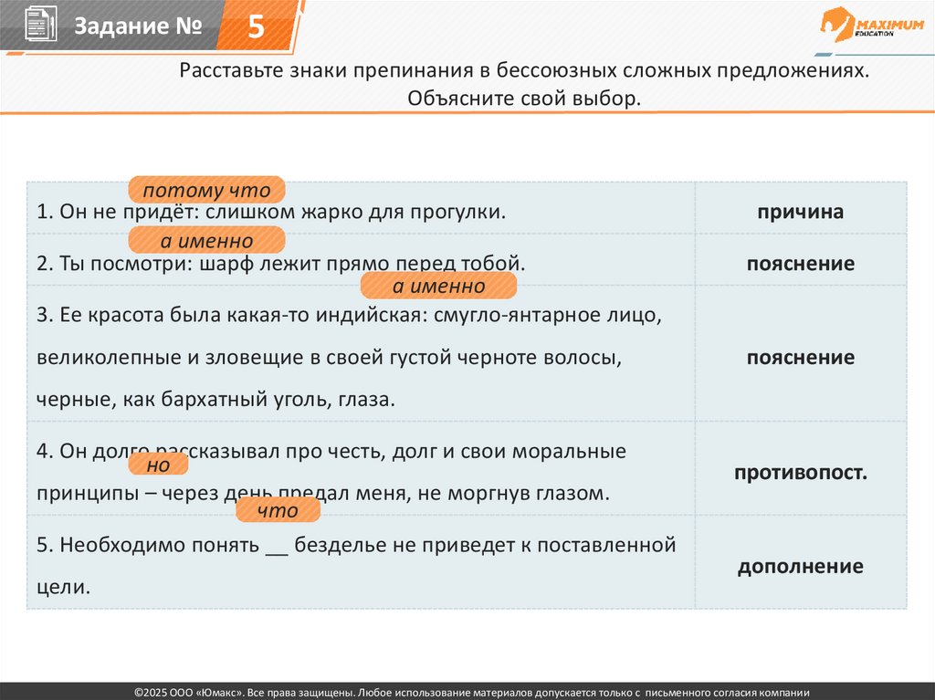
Task: Click the heading 'Расставьте знаки препинания'
Action: tap(524, 70)
